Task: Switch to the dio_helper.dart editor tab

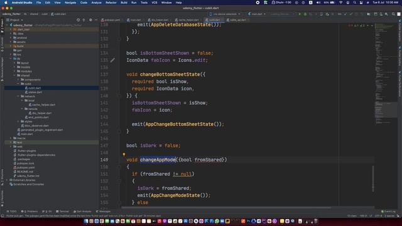Action: tap(158, 19)
